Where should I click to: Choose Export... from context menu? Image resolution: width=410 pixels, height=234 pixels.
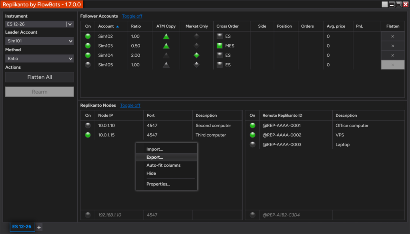click(x=166, y=157)
